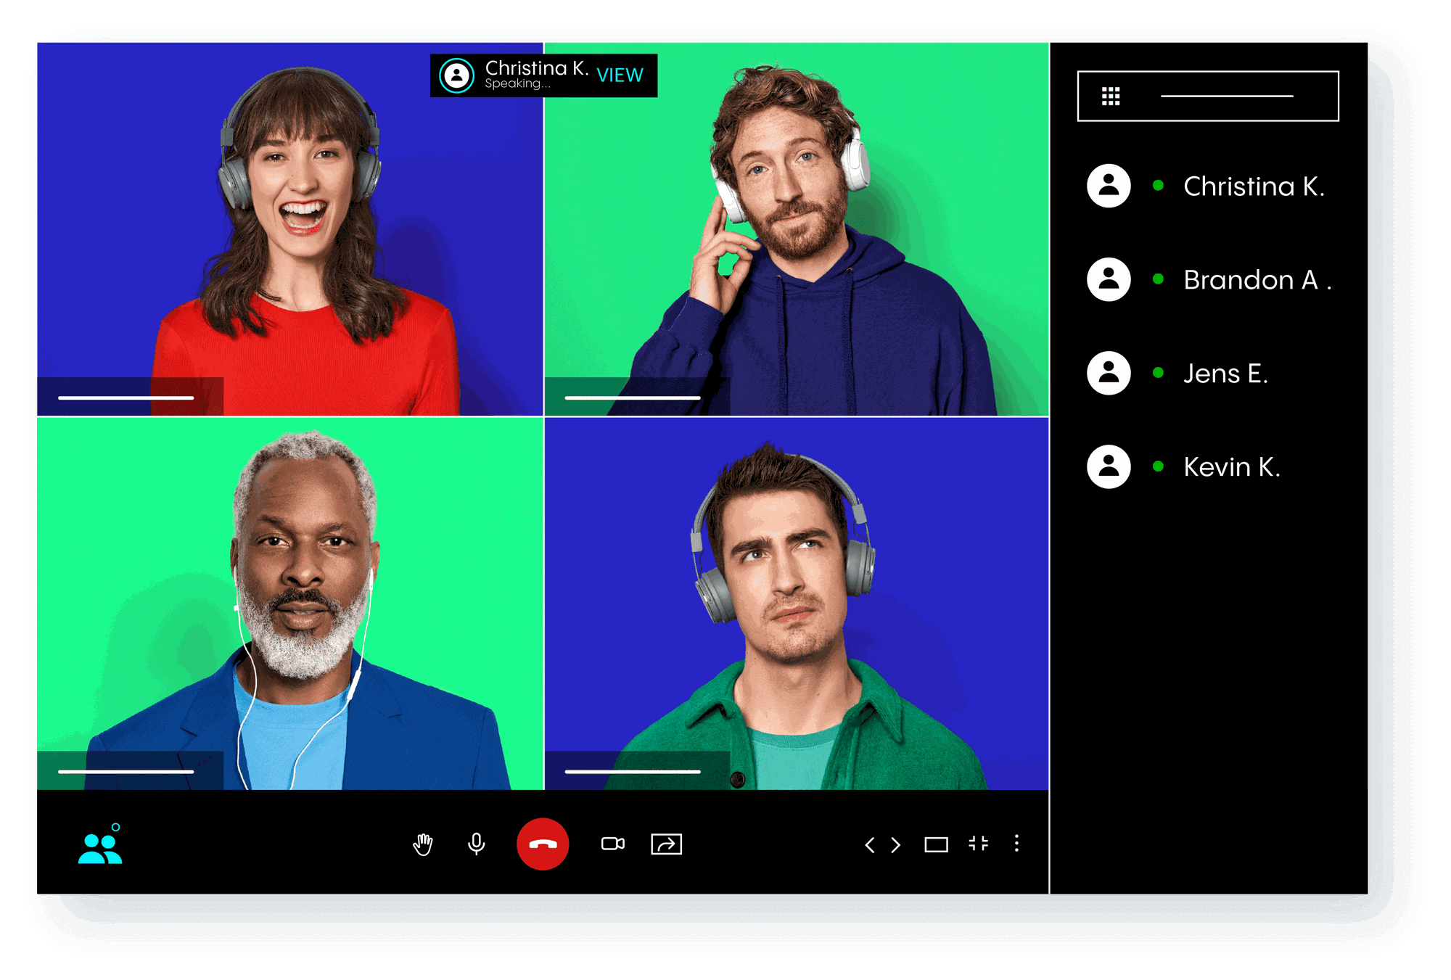Mute the microphone
The height and width of the screenshot is (980, 1451).
pos(477,844)
